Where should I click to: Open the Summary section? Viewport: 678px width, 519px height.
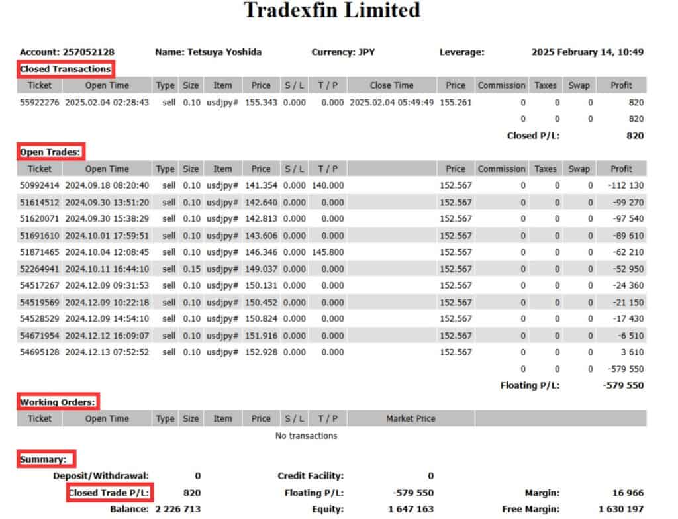pos(45,459)
